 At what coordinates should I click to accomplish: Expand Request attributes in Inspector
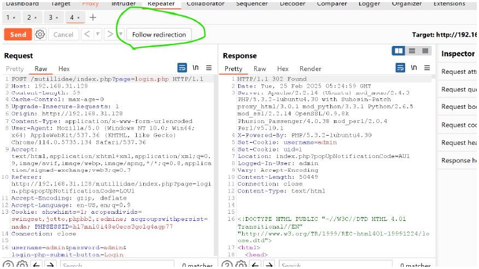[459, 72]
